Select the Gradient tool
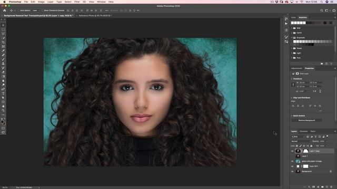Viewport: 337px width, 189px height. coord(3,77)
